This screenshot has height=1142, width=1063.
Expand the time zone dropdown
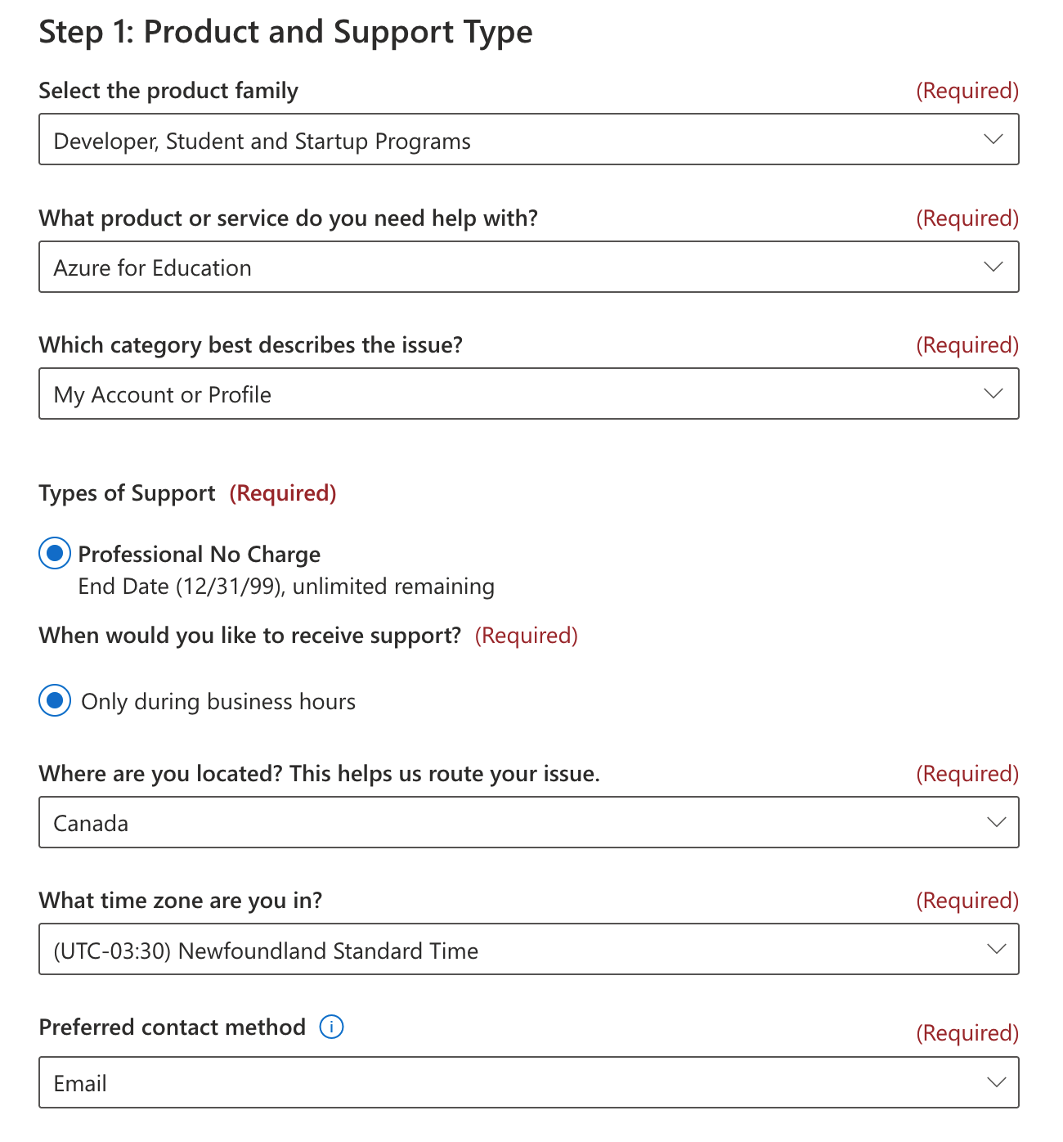529,949
